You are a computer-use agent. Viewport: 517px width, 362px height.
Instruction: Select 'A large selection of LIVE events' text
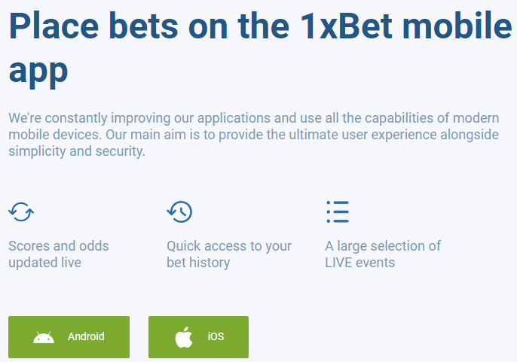tap(383, 254)
